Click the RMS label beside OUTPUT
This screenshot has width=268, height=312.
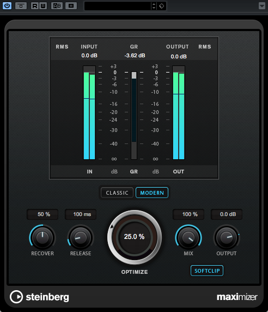(205, 47)
